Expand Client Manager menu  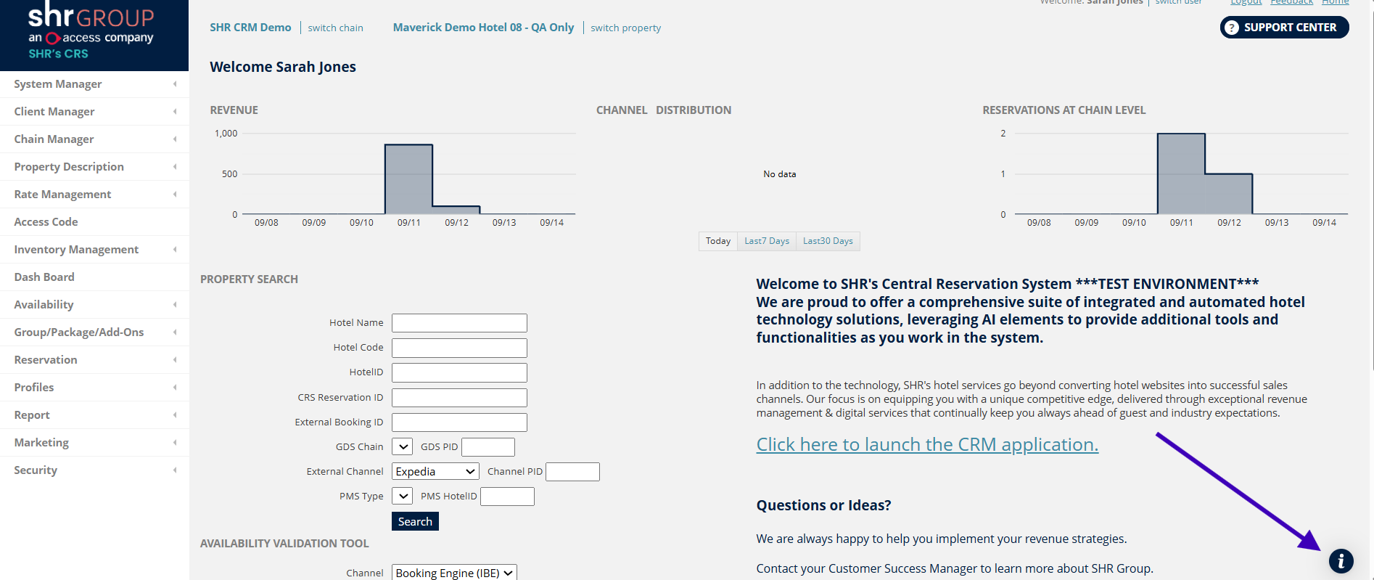(94, 112)
